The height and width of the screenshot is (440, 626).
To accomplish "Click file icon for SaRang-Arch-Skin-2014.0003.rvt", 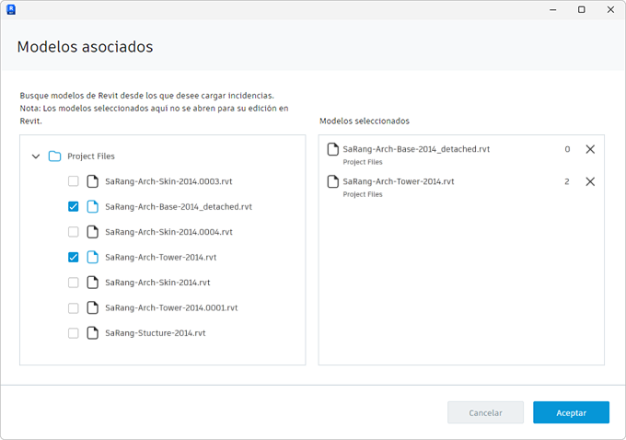I will pos(92,181).
